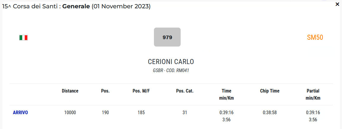Click the overall position value 190

point(105,113)
